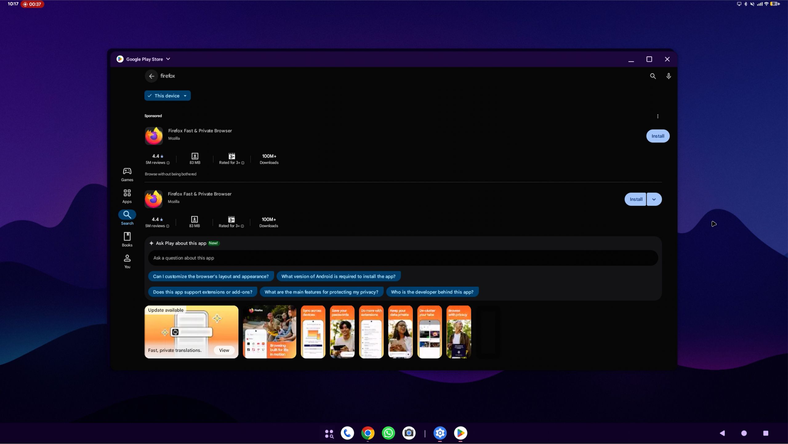
Task: Click info icon beside sponsored 5M reviews
Action: (x=168, y=163)
